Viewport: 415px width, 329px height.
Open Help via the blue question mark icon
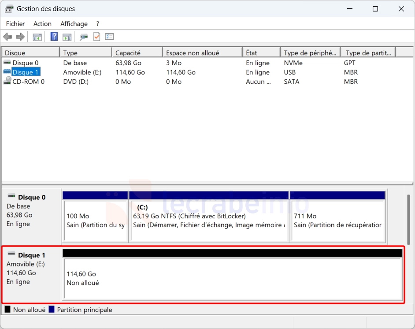54,37
